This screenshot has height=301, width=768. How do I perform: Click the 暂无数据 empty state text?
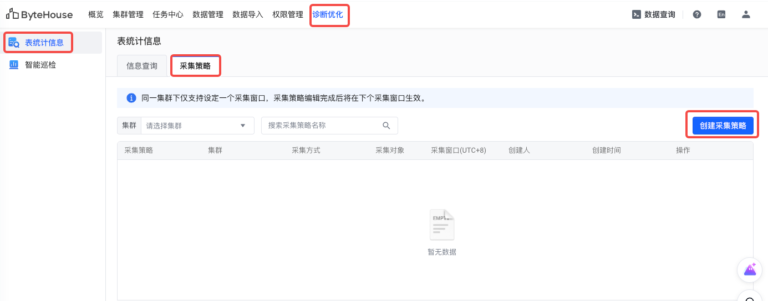point(442,252)
